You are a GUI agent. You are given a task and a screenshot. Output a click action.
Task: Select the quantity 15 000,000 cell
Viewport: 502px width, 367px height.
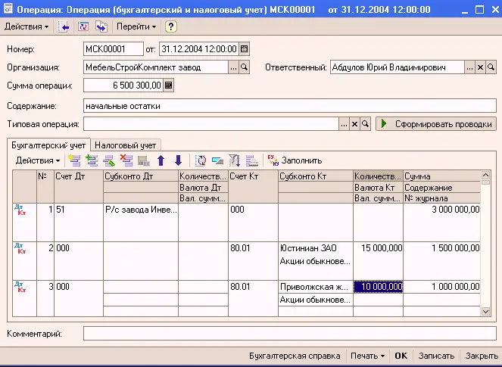378,248
